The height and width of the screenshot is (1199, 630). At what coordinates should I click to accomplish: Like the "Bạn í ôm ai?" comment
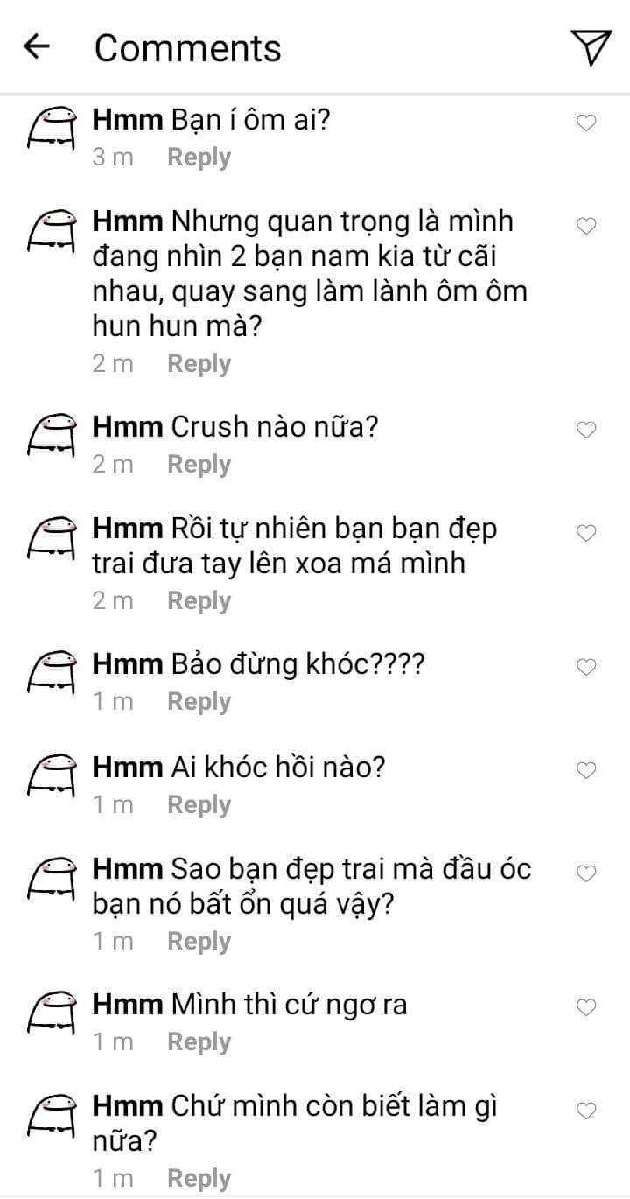pyautogui.click(x=586, y=123)
